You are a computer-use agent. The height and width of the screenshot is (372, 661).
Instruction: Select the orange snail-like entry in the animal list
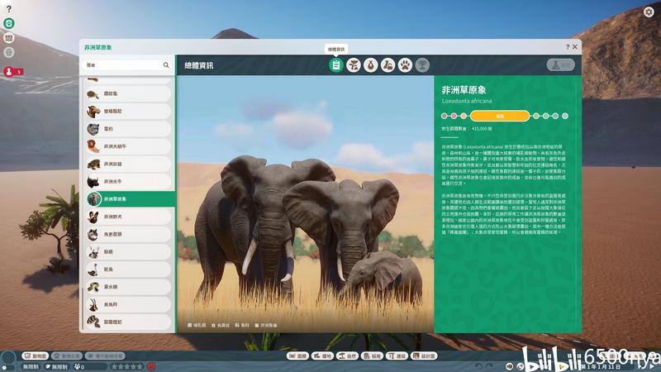point(128,146)
